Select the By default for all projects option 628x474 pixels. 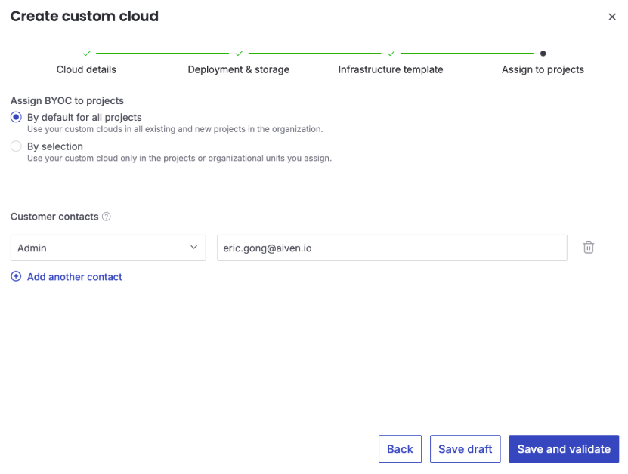click(x=16, y=117)
